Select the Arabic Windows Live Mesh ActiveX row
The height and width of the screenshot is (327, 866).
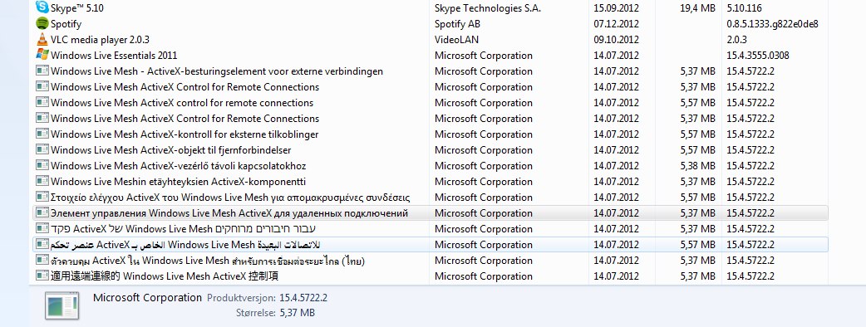431,244
